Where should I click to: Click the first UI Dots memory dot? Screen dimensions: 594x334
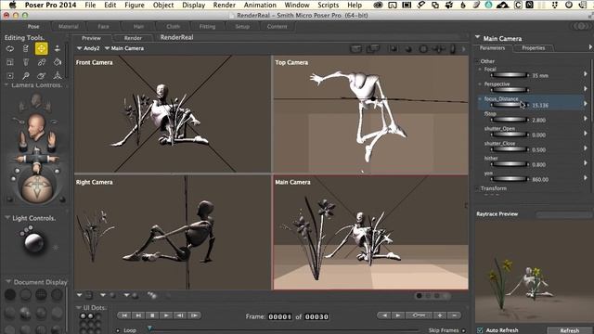coord(83,316)
